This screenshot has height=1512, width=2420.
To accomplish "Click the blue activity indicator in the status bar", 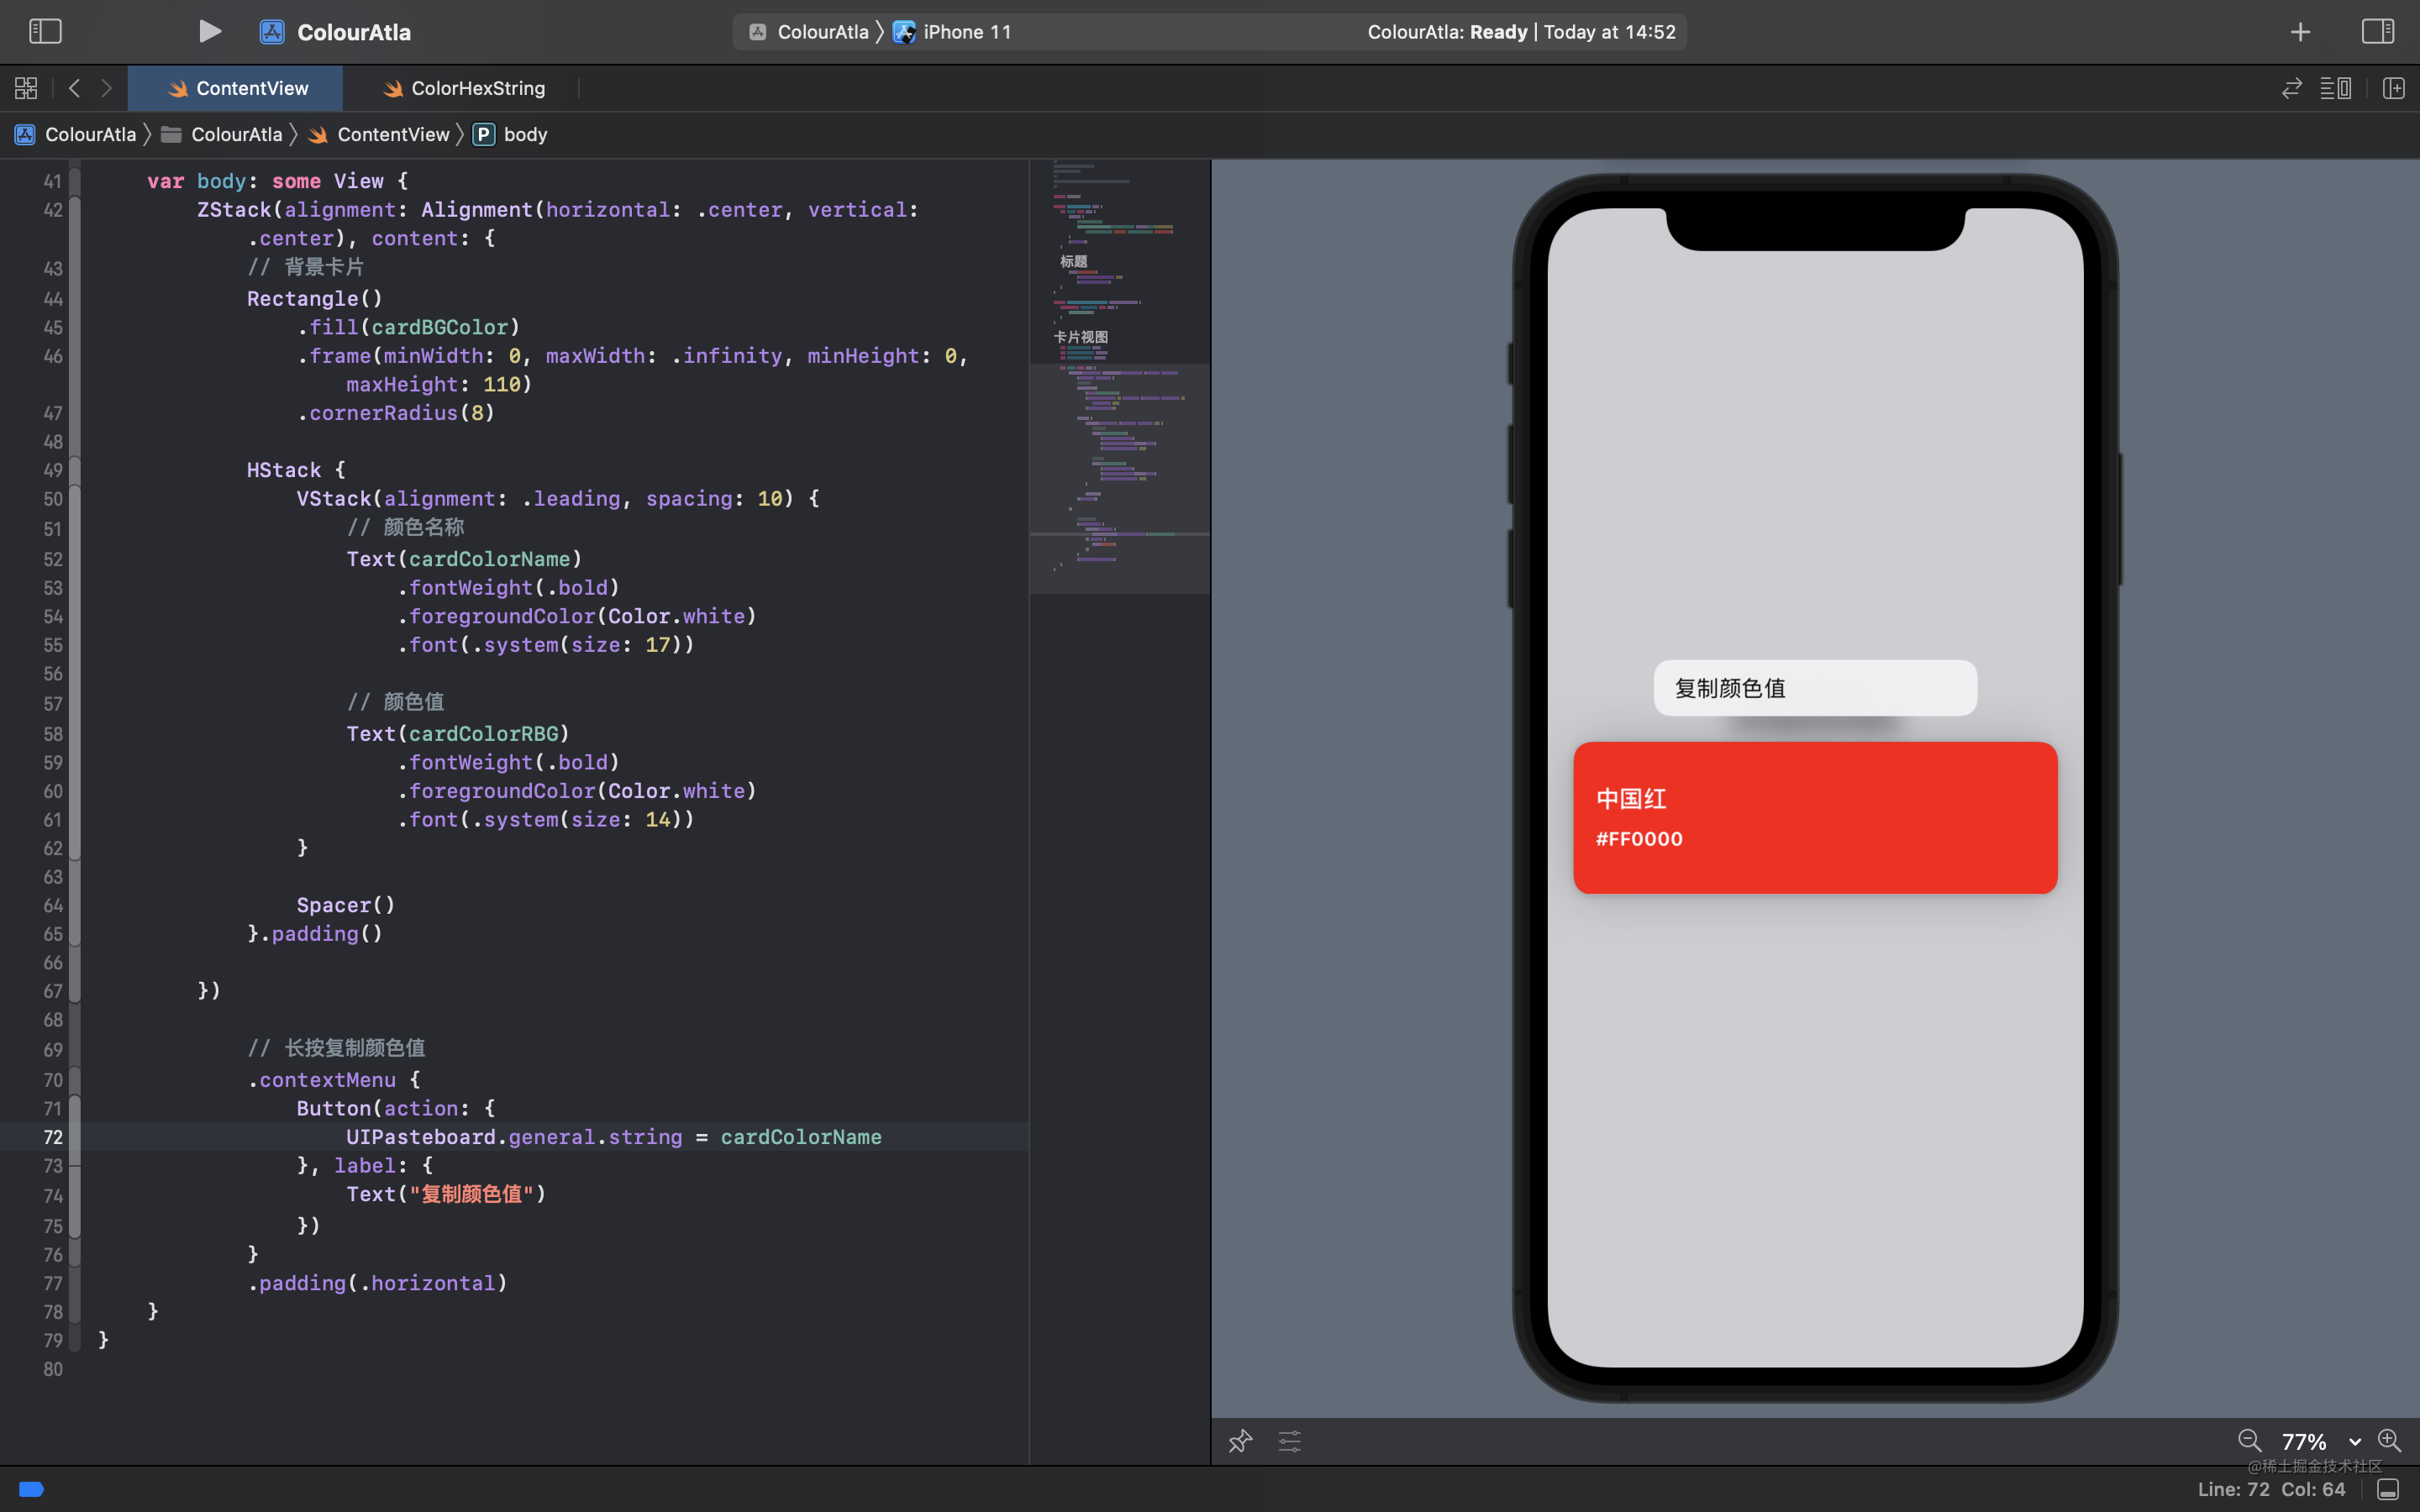I will [31, 1490].
